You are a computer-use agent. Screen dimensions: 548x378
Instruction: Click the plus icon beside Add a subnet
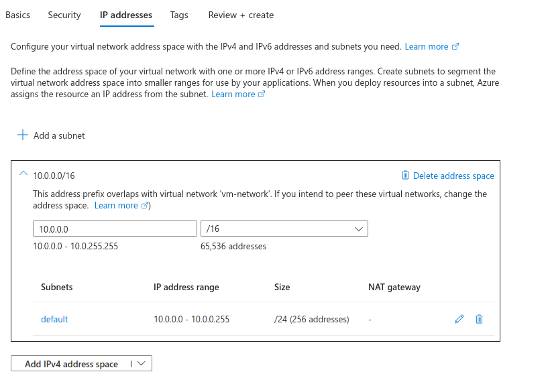(x=23, y=135)
